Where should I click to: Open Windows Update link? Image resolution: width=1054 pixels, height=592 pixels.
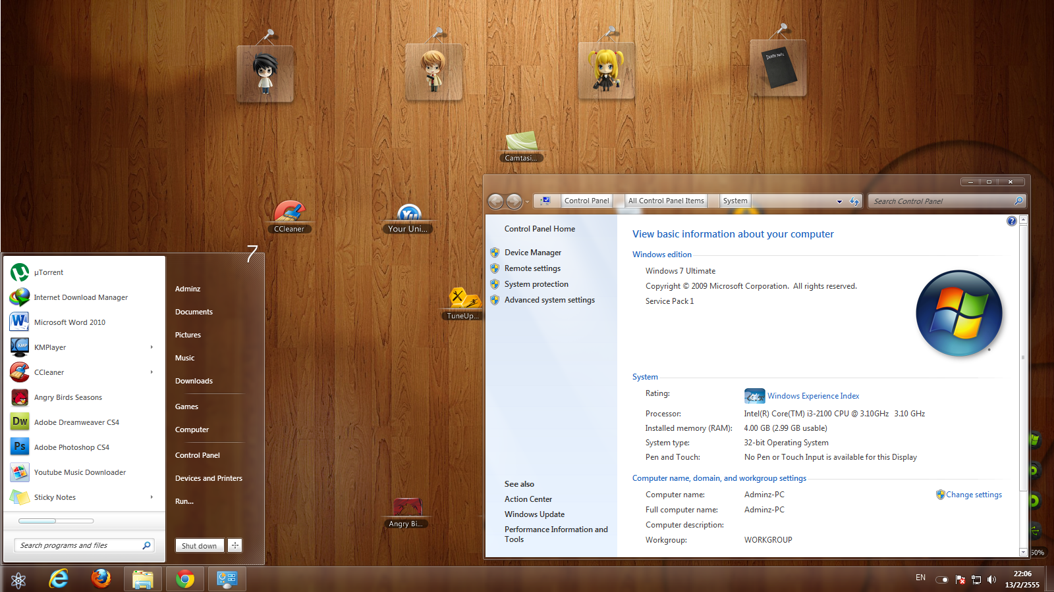(534, 514)
